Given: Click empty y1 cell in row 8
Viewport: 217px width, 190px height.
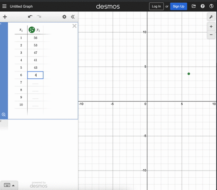Looking at the screenshot, I should click(x=35, y=90).
